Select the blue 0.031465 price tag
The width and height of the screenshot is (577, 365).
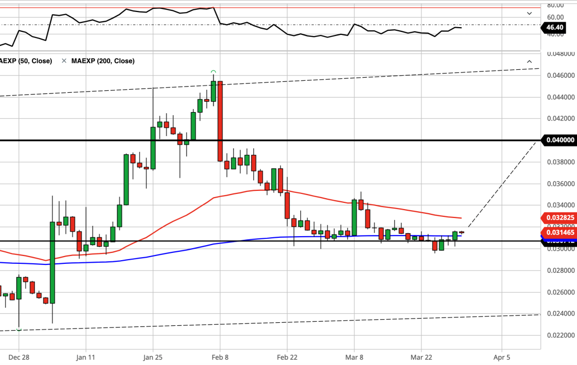[559, 233]
